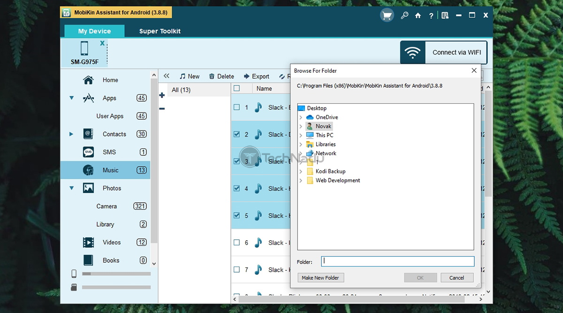Image resolution: width=563 pixels, height=313 pixels.
Task: Open help via the question mark icon
Action: 431,15
